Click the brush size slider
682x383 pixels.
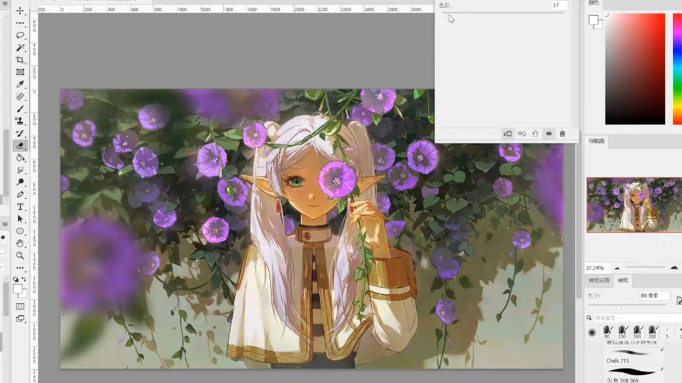pos(627,306)
